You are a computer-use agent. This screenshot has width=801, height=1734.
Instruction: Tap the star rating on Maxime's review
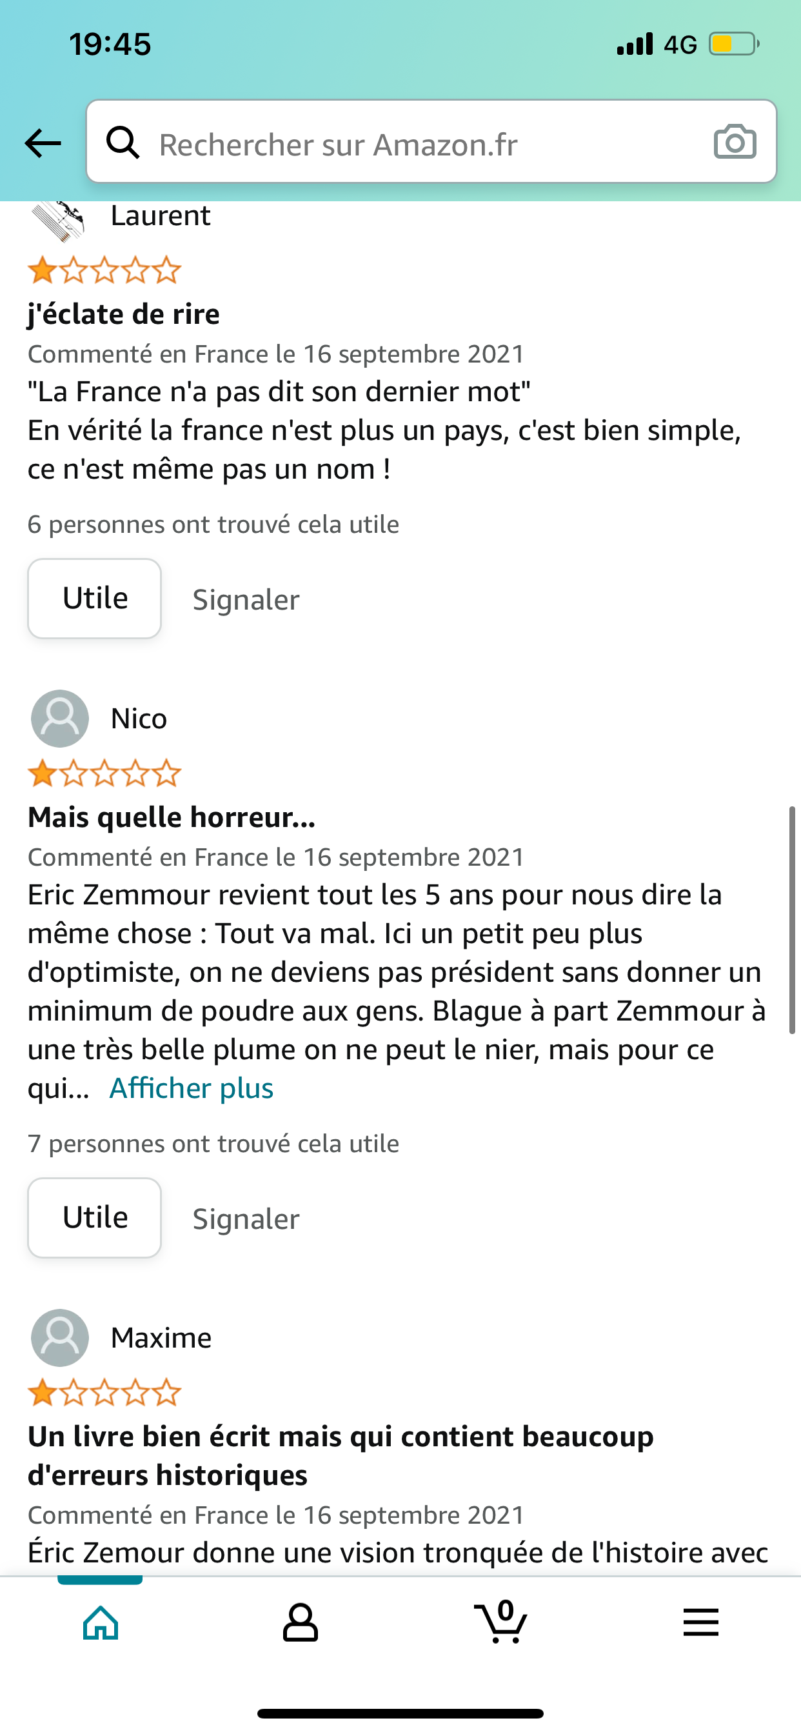pyautogui.click(x=104, y=1393)
